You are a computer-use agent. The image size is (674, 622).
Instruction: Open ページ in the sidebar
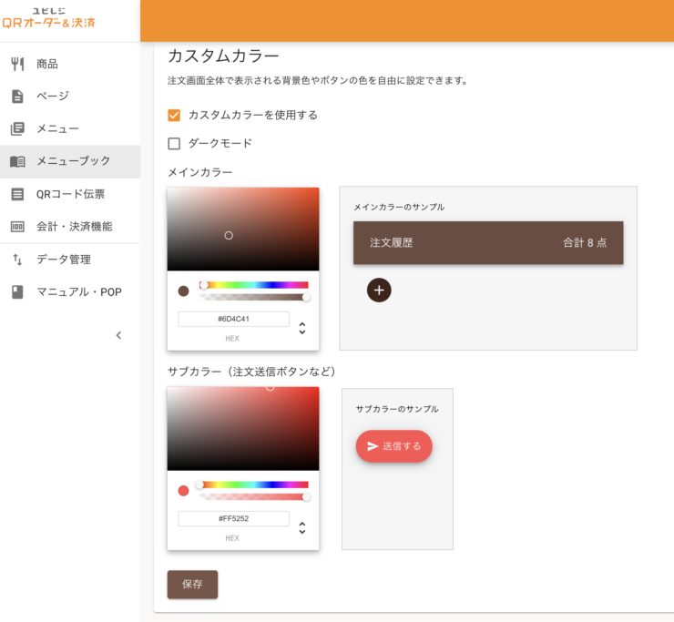pyautogui.click(x=70, y=97)
